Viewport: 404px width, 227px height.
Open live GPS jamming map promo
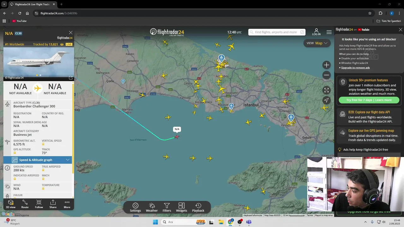coord(369,135)
